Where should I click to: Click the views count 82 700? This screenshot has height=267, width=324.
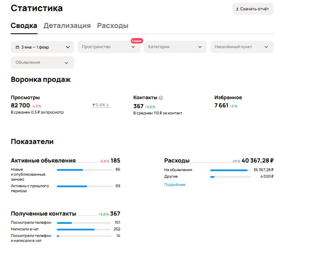20,105
